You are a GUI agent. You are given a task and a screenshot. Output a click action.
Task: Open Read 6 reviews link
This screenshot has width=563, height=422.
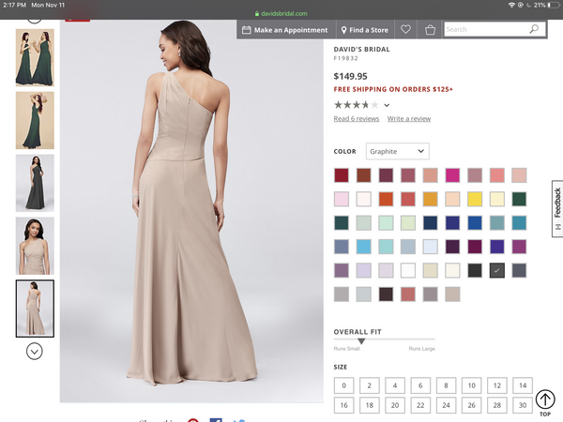coord(357,119)
